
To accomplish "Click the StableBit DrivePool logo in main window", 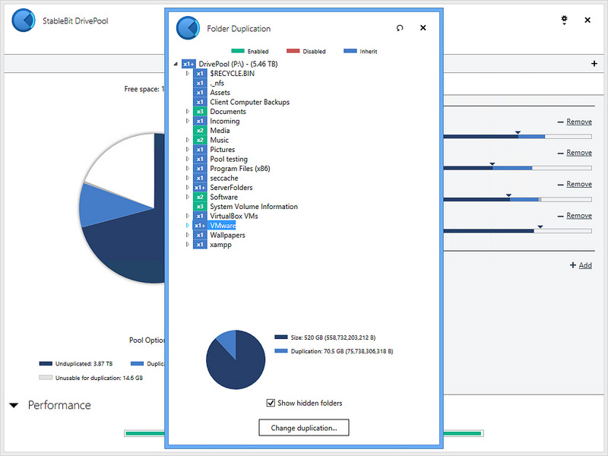I will pos(24,21).
